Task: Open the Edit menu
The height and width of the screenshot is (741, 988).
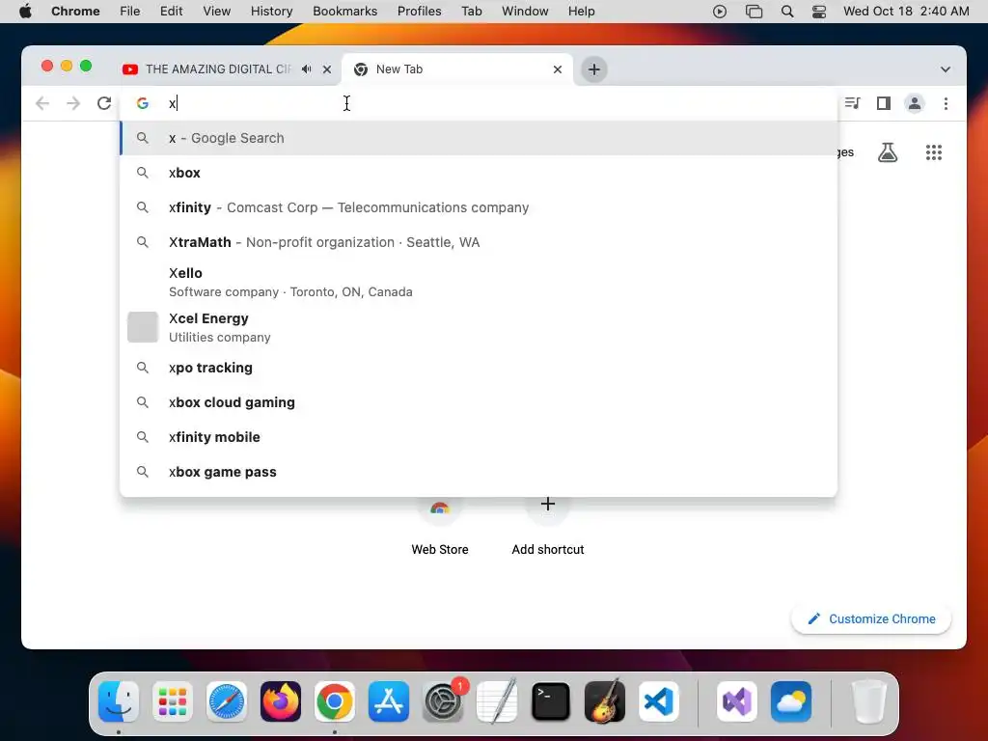Action: coord(171,12)
